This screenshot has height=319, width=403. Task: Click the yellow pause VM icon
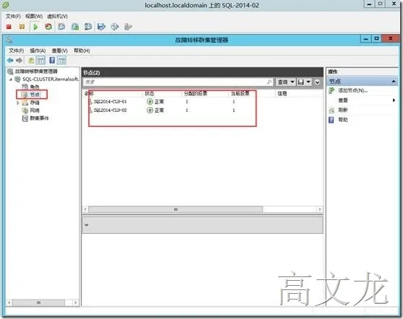coord(22,27)
